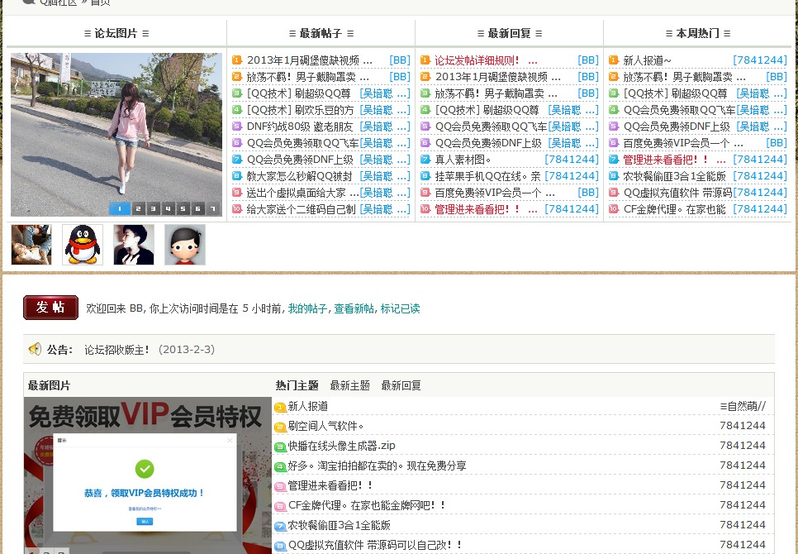Switch to the 最新主题 tab
This screenshot has height=554, width=798.
(349, 385)
